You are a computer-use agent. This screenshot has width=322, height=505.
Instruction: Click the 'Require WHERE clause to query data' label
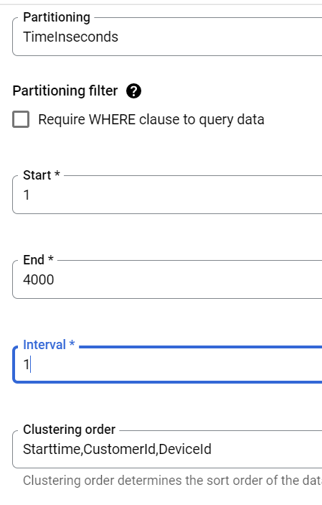pos(151,119)
